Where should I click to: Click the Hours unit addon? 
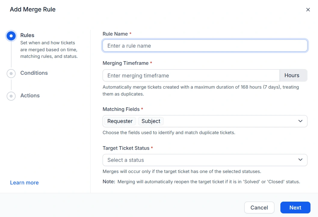[293, 75]
